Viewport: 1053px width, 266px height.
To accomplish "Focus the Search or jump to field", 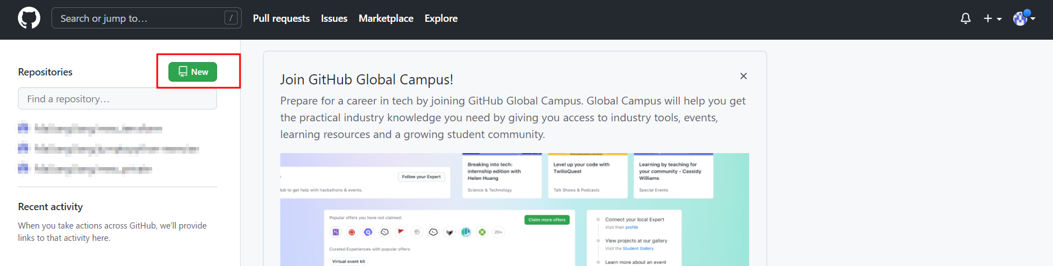I will [147, 18].
